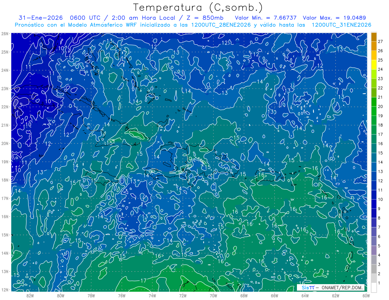Click the valid-until time '1200UTC_31ENE2026'
The height and width of the screenshot is (300, 389).
(341, 25)
